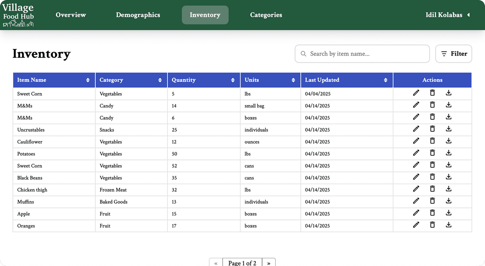The height and width of the screenshot is (266, 485).
Task: Sort table by Category column arrows
Action: (x=160, y=80)
